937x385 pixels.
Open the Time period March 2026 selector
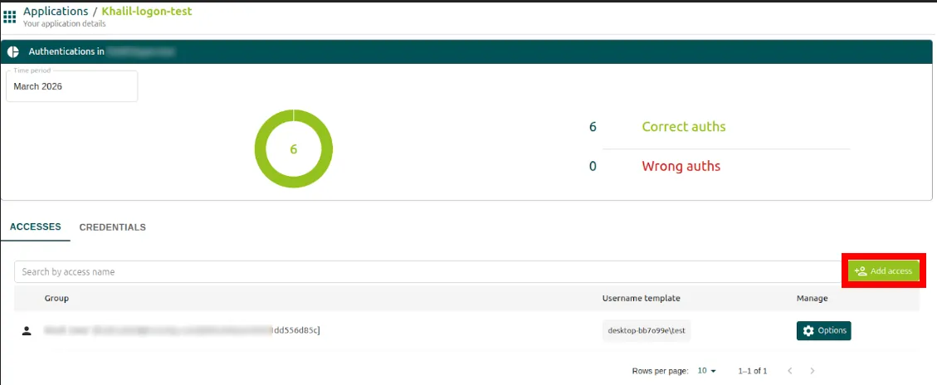[x=71, y=86]
